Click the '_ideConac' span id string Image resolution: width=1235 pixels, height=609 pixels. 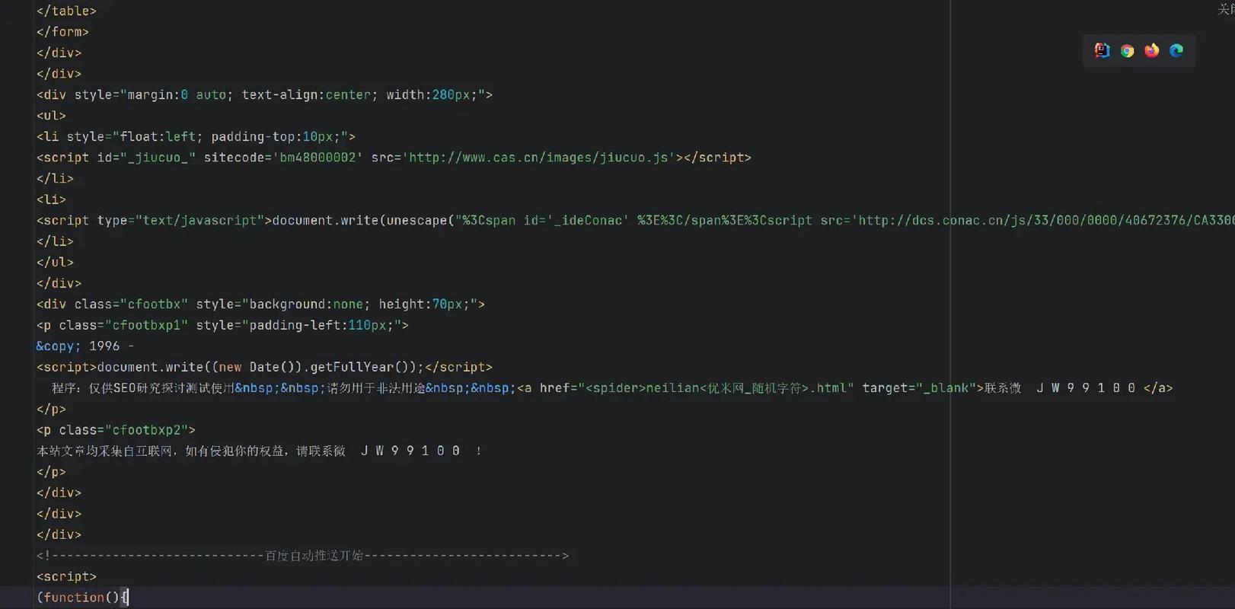point(588,221)
